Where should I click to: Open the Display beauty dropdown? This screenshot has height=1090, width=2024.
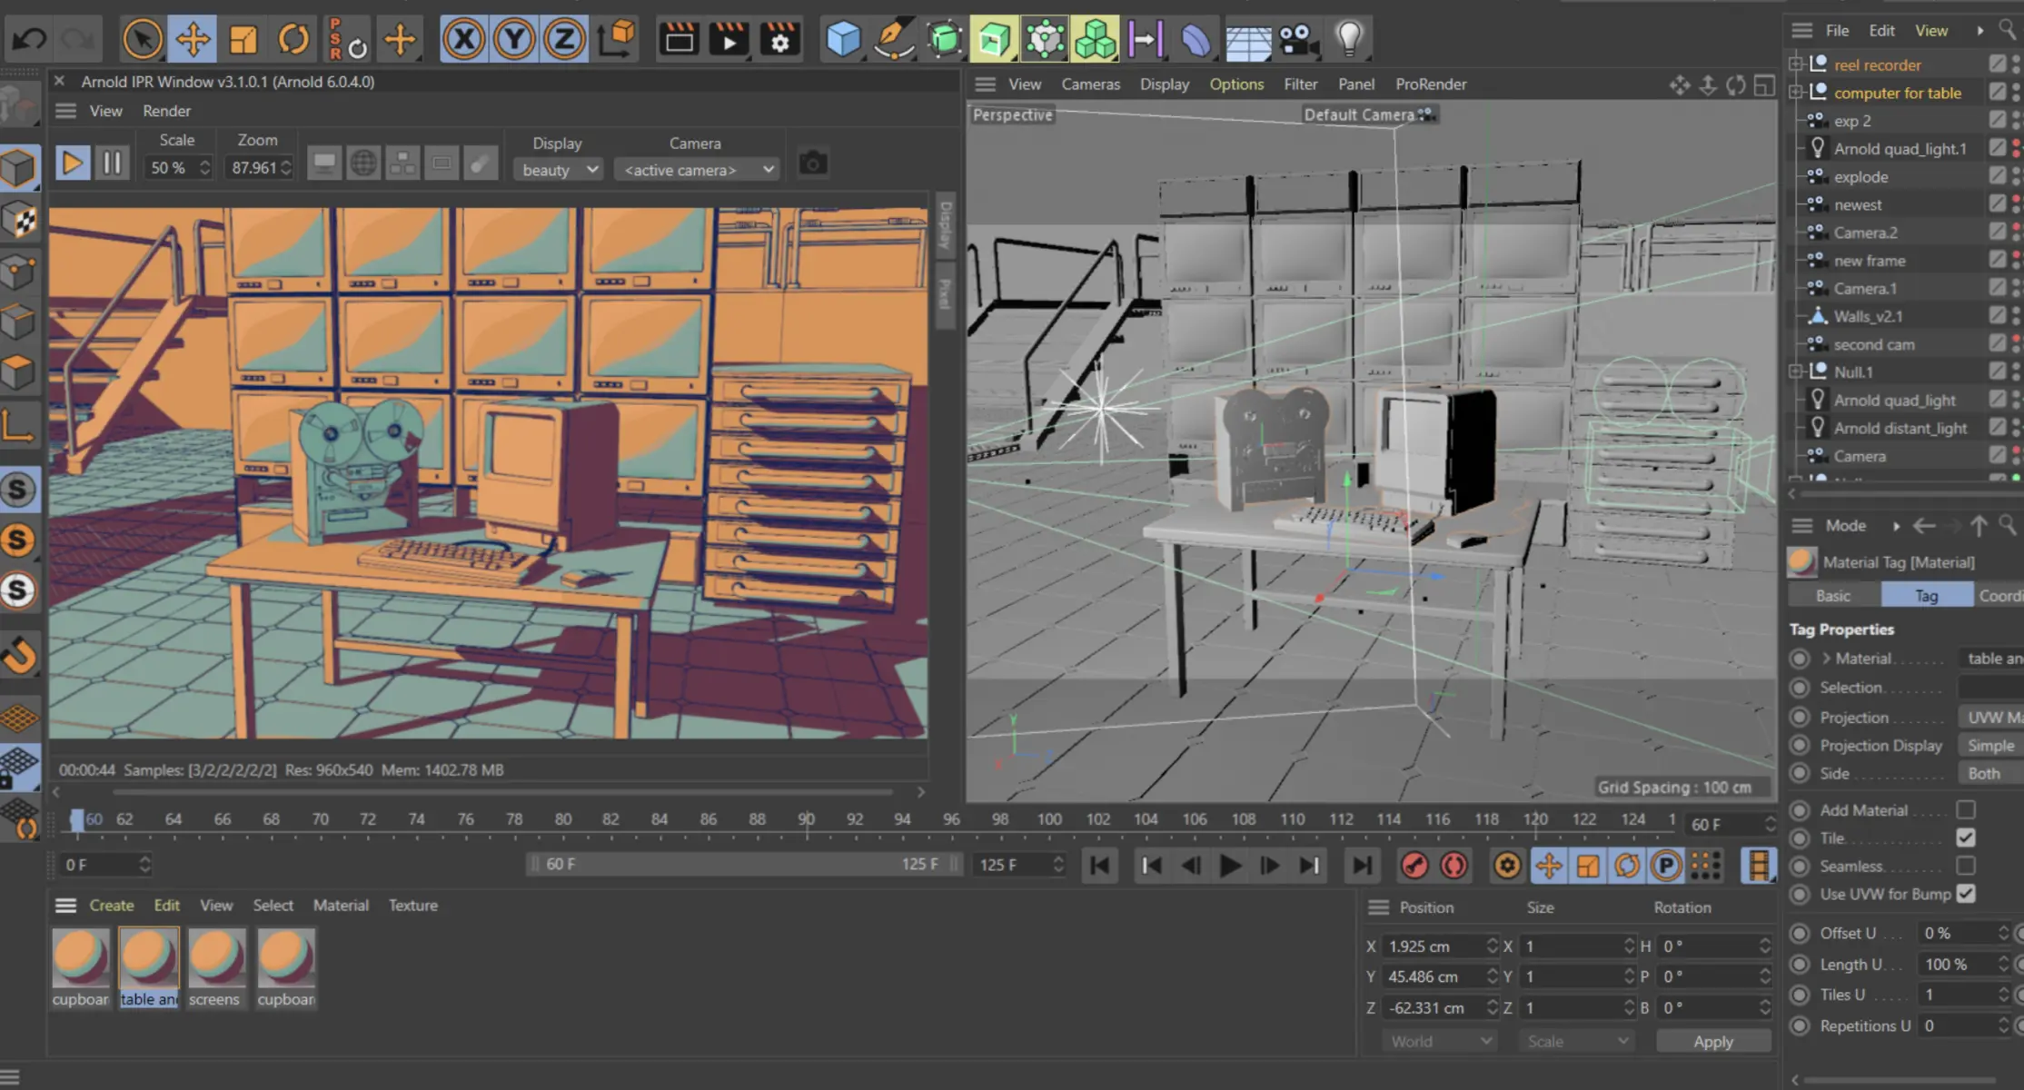point(558,170)
